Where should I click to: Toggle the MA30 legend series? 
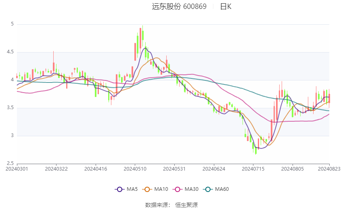point(186,189)
